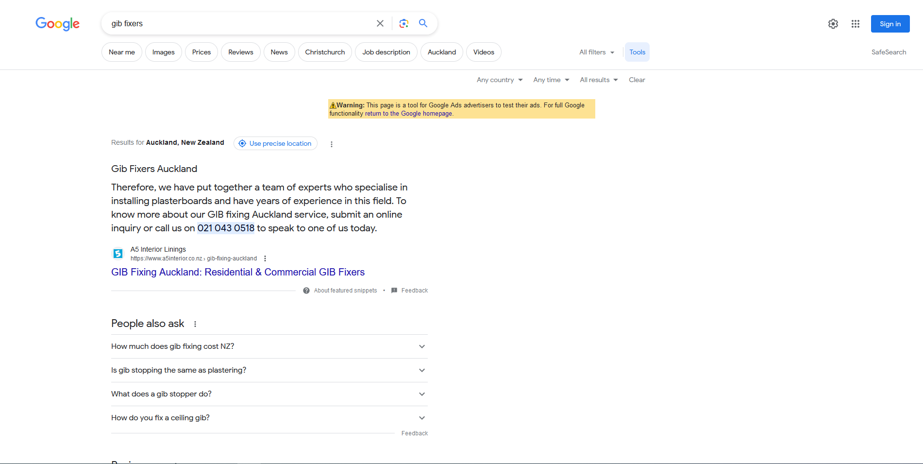923x464 pixels.
Task: Open three-dot menu next to a5interior URL
Action: (x=265, y=258)
